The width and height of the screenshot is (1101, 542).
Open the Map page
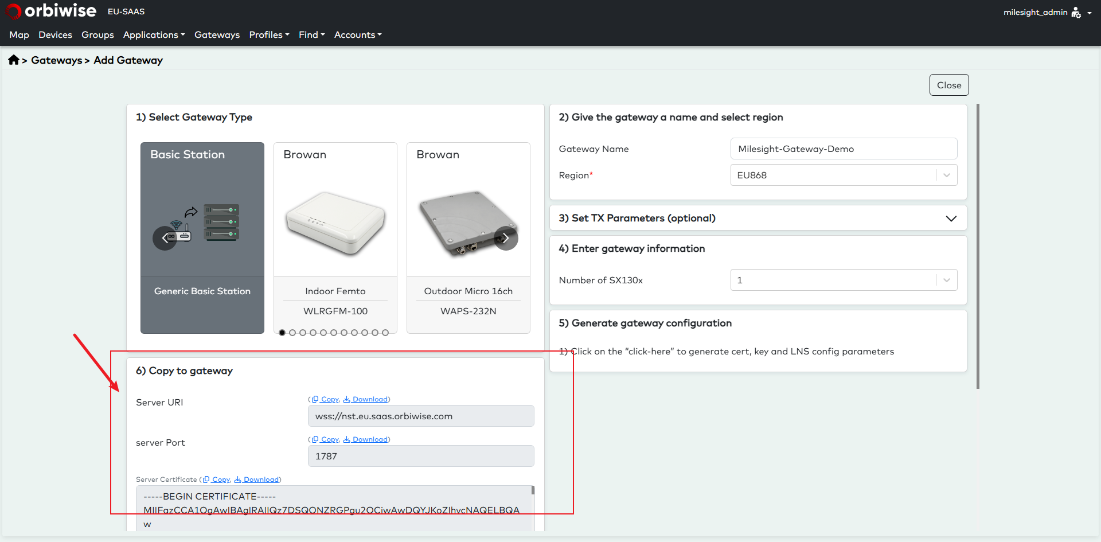point(19,35)
